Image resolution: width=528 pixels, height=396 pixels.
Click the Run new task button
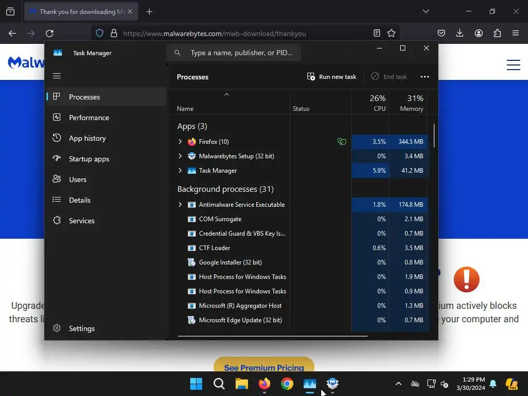pos(332,77)
